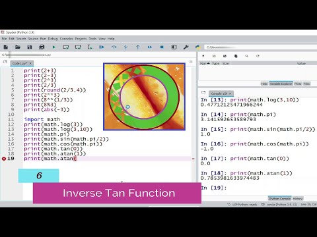Click the LSP Python status indicator
This screenshot has width=317, height=237.
pyautogui.click(x=242, y=204)
